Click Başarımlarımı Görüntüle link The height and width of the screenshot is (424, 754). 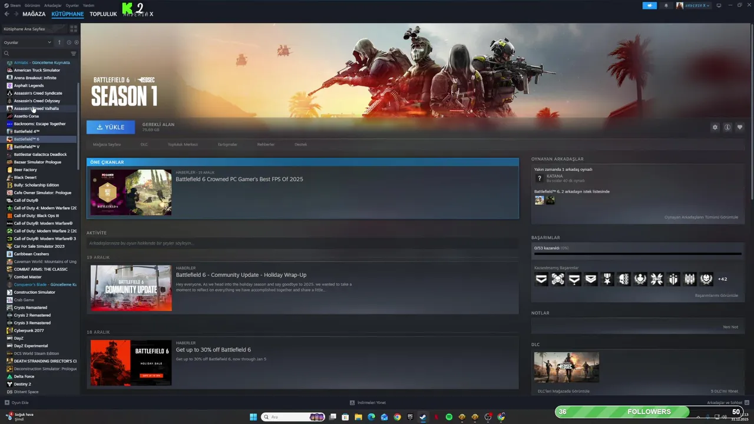[716, 296]
